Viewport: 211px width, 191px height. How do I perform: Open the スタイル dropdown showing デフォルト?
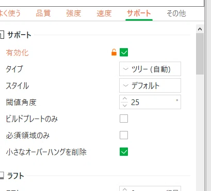click(x=150, y=85)
